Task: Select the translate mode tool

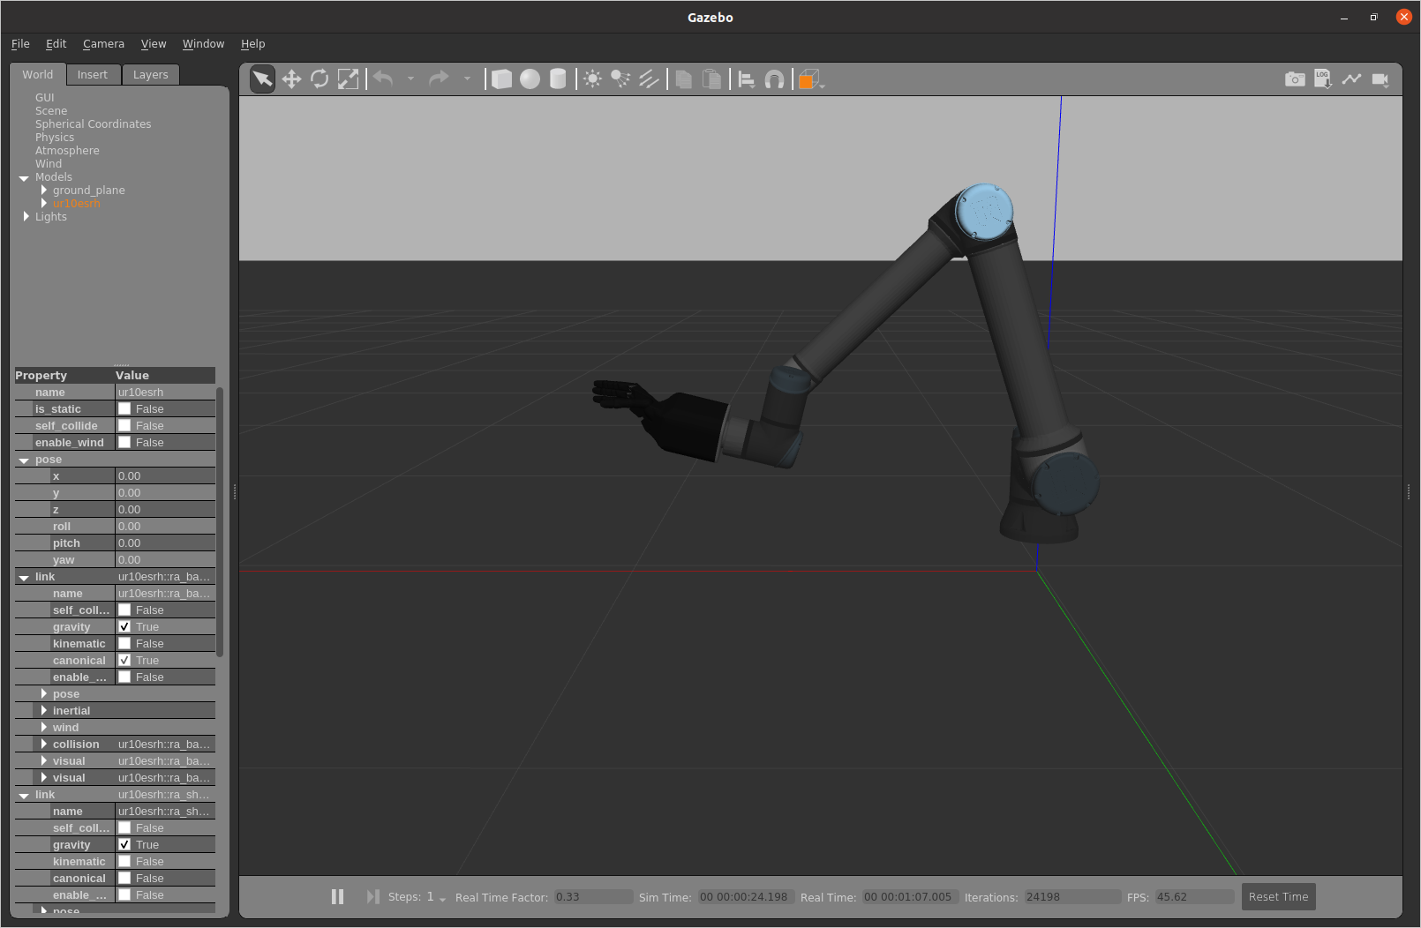Action: point(291,79)
